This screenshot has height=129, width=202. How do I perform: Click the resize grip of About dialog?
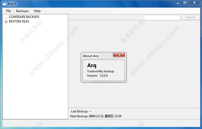124,79
